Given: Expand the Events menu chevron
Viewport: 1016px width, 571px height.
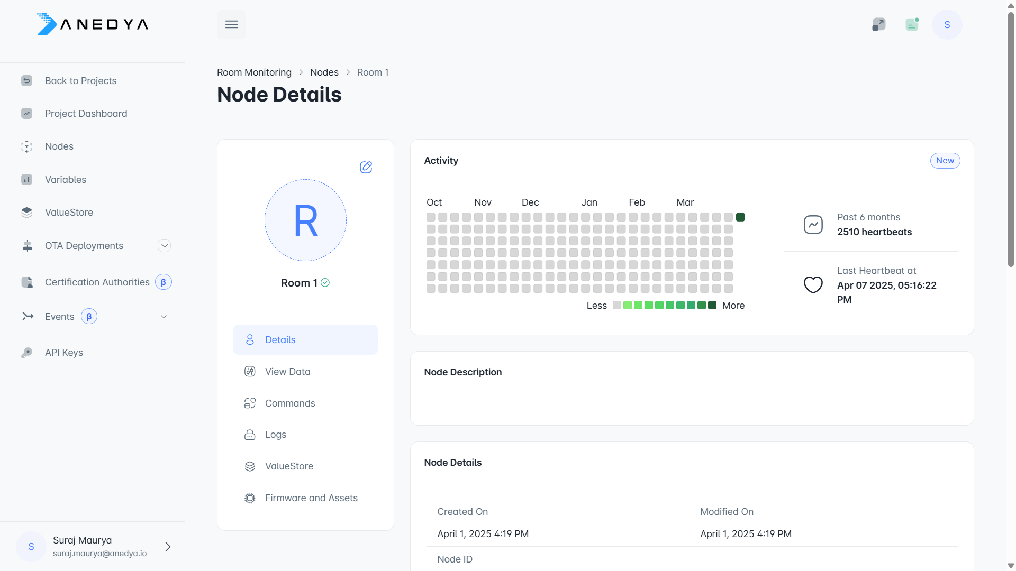Looking at the screenshot, I should pos(164,316).
